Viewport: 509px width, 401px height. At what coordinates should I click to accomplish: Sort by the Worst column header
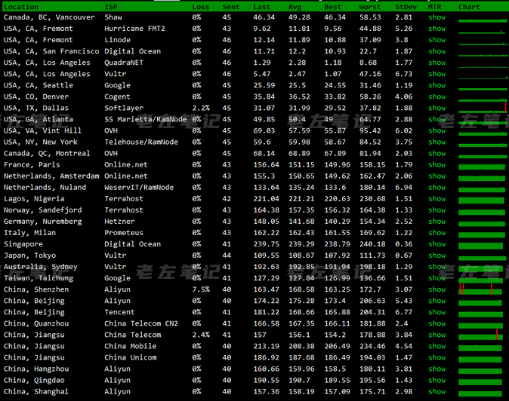(370, 7)
